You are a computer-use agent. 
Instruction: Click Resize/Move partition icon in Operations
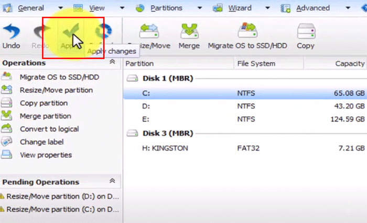6,90
